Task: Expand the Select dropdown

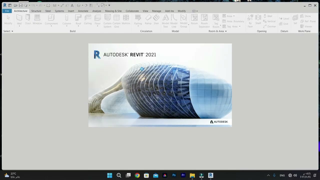Action: tap(8, 31)
